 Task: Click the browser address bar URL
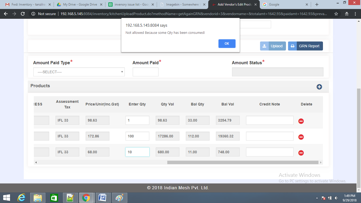tap(194, 14)
